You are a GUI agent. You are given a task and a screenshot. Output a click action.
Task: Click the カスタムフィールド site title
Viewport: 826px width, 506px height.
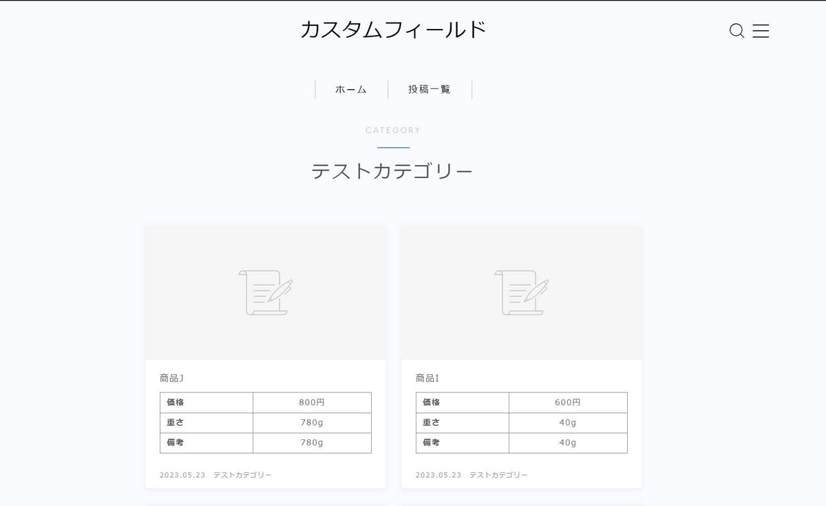coord(393,30)
